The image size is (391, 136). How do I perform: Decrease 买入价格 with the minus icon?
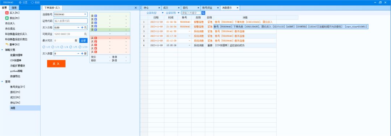click(x=79, y=27)
